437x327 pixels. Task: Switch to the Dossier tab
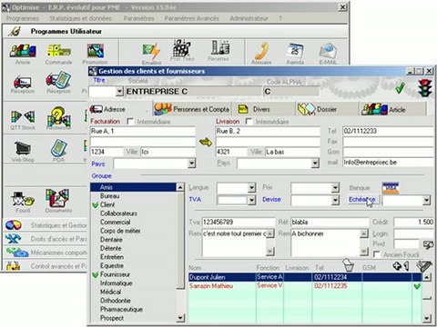pos(326,109)
